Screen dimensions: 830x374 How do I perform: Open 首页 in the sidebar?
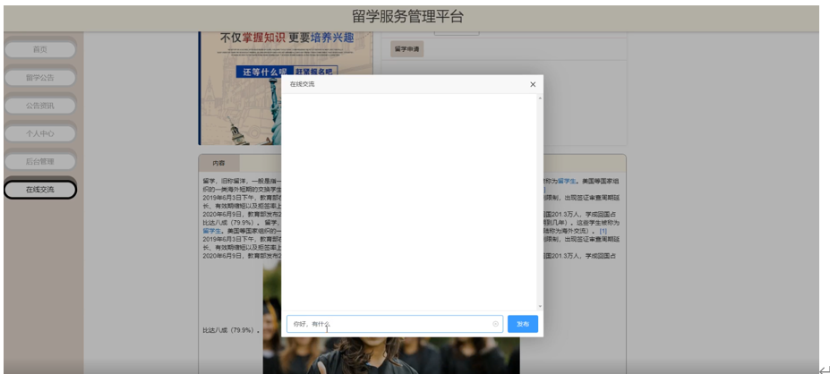[40, 49]
